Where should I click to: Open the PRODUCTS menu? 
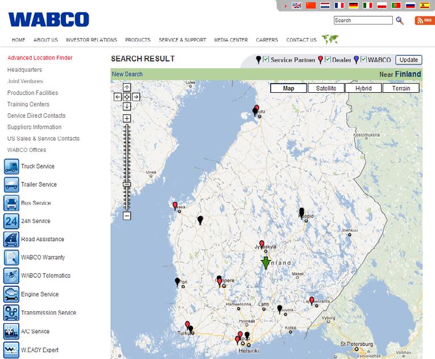click(138, 40)
